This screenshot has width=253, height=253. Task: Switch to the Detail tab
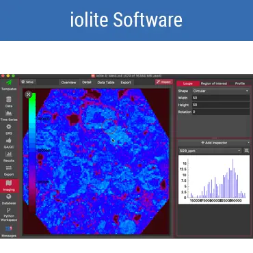[87, 82]
